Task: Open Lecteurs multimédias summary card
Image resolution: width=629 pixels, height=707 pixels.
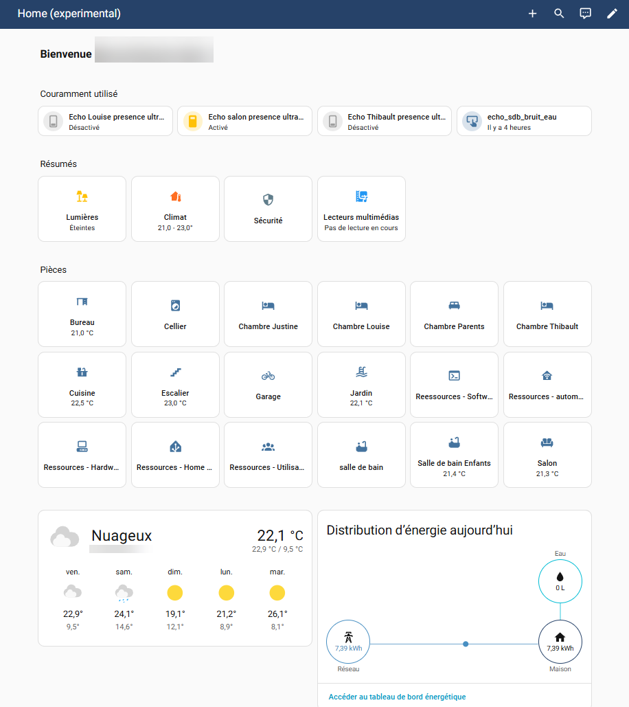Action: coord(361,209)
